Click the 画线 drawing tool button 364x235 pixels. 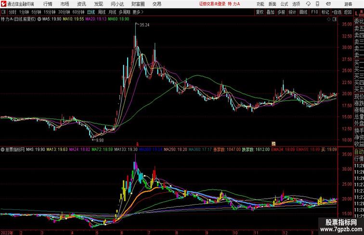[x=303, y=12]
